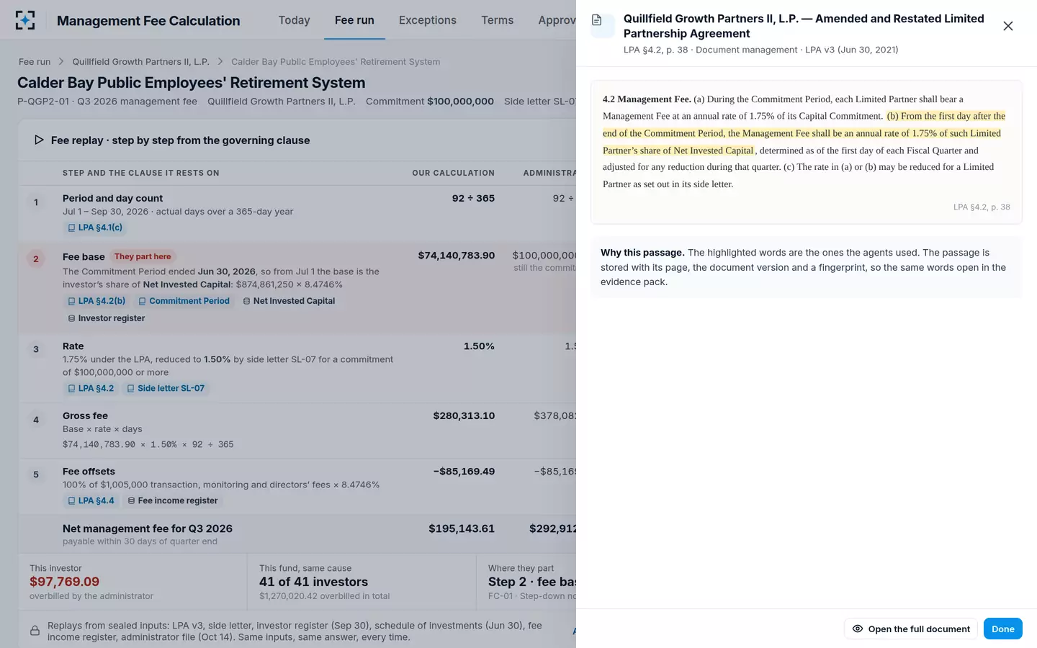The width and height of the screenshot is (1037, 648).
Task: Click the −$85,169.49 fee offsets value
Action: [x=464, y=472]
